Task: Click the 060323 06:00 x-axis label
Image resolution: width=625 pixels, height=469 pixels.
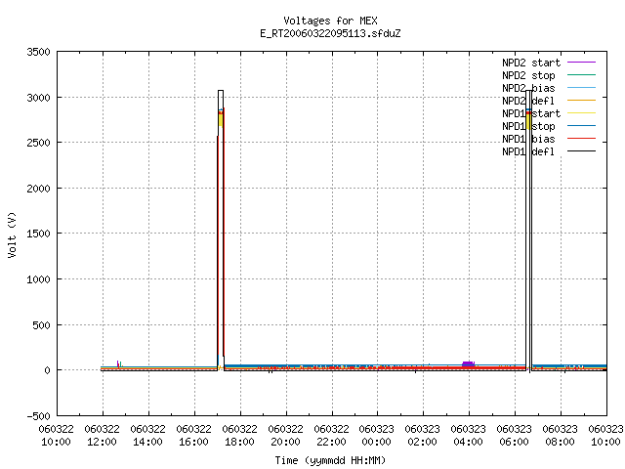Action: coord(515,436)
